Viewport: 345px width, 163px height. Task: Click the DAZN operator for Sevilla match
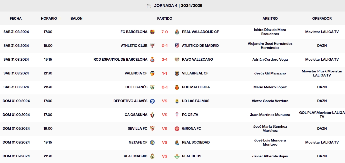coord(322,128)
